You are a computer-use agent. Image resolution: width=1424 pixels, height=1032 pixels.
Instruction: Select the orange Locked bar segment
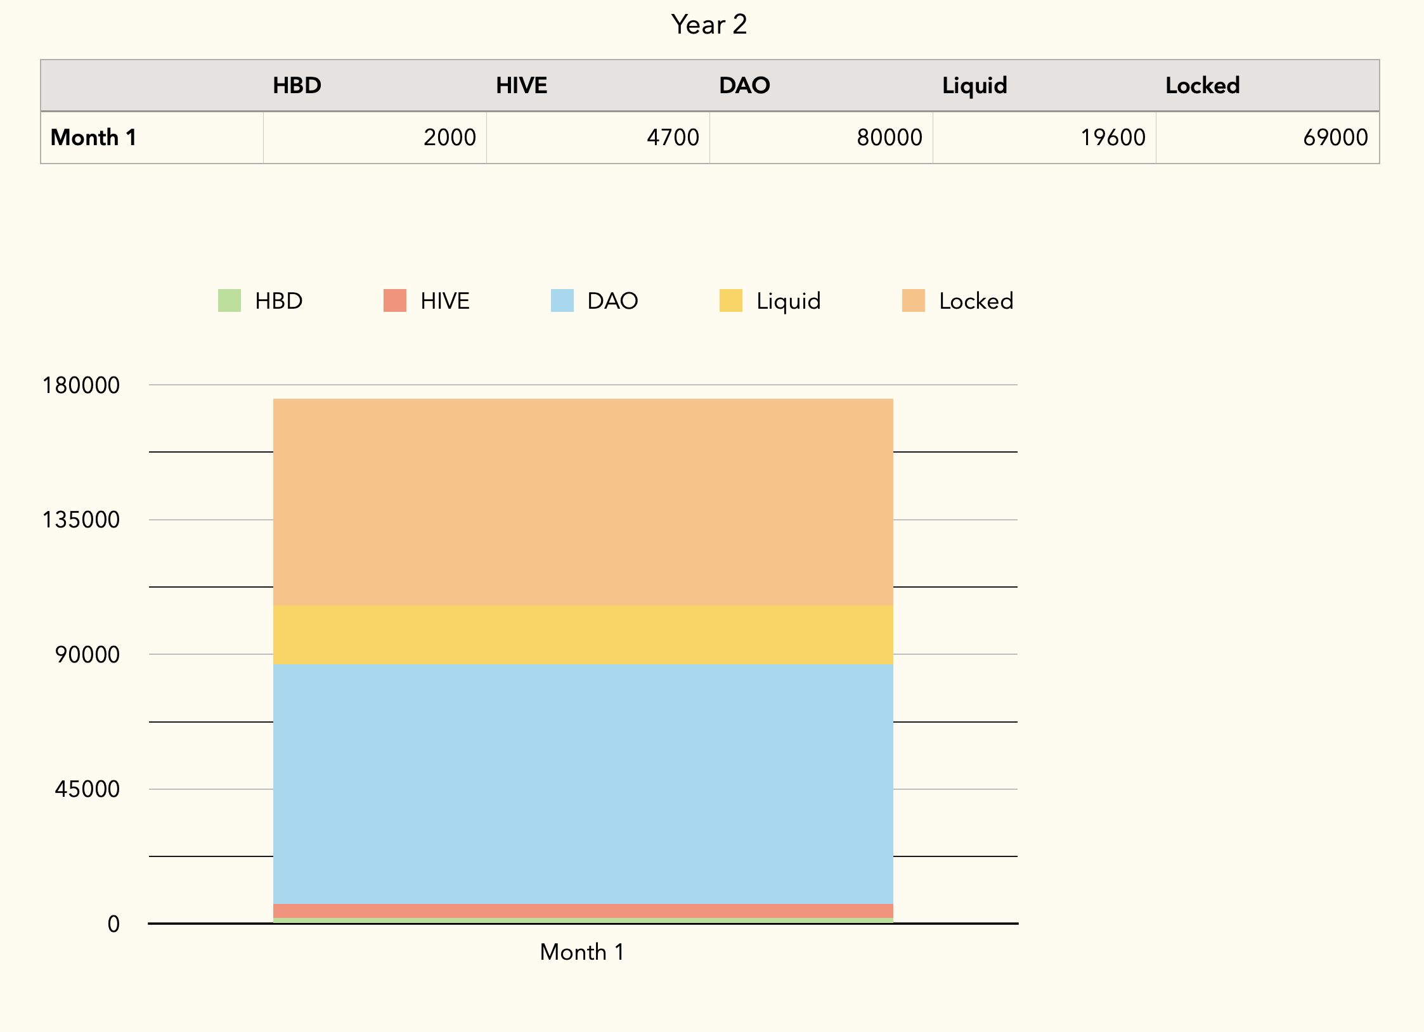tap(583, 502)
